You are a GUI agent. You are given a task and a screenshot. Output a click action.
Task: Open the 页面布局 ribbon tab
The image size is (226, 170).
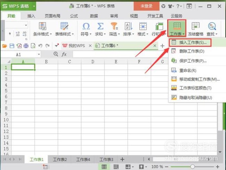pyautogui.click(x=53, y=16)
